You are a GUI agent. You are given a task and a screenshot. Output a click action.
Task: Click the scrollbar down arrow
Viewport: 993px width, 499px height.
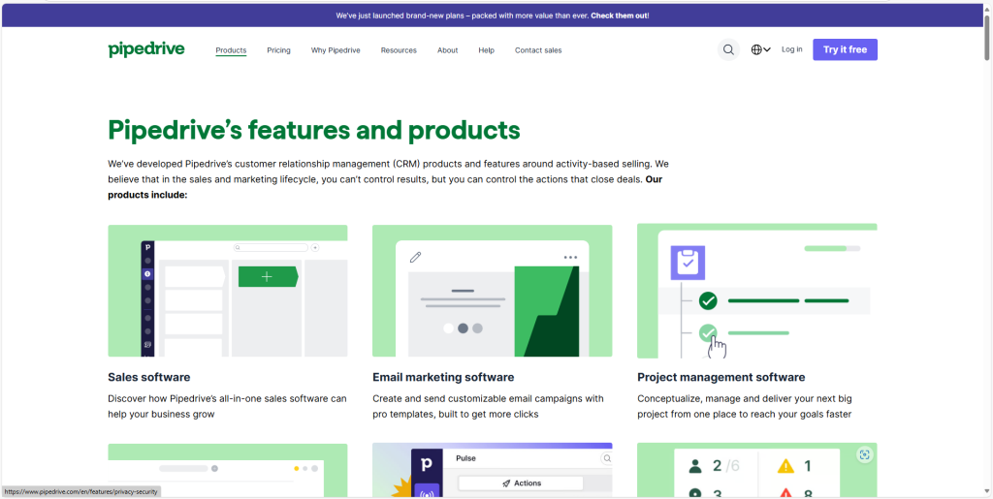986,492
